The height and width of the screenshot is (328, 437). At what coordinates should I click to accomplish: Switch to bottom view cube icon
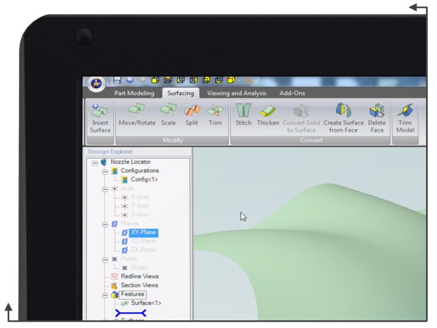(x=218, y=80)
